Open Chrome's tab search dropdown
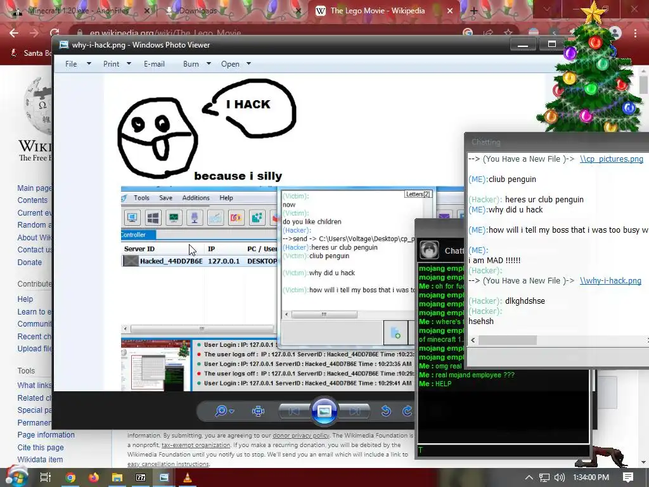Image resolution: width=649 pixels, height=487 pixels. pyautogui.click(x=547, y=9)
